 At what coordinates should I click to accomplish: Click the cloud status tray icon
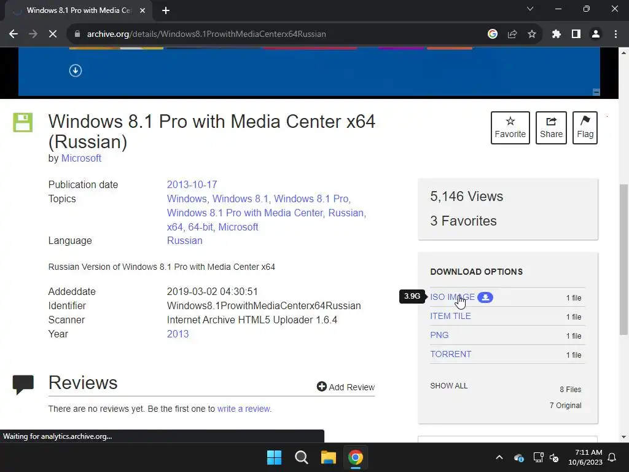click(518, 457)
